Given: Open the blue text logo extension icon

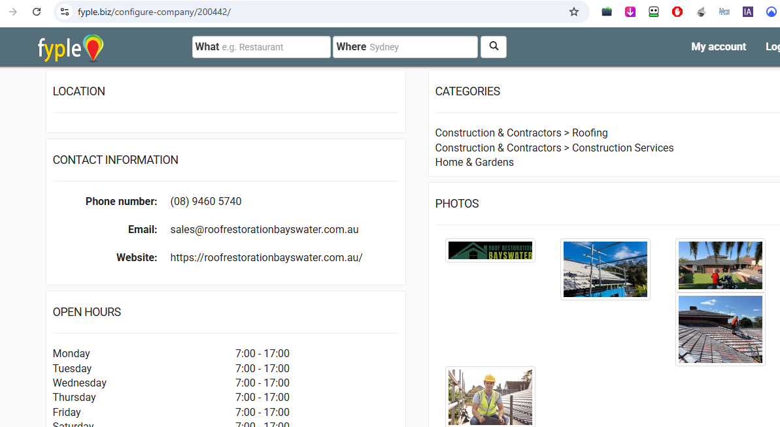Looking at the screenshot, I should pyautogui.click(x=724, y=12).
